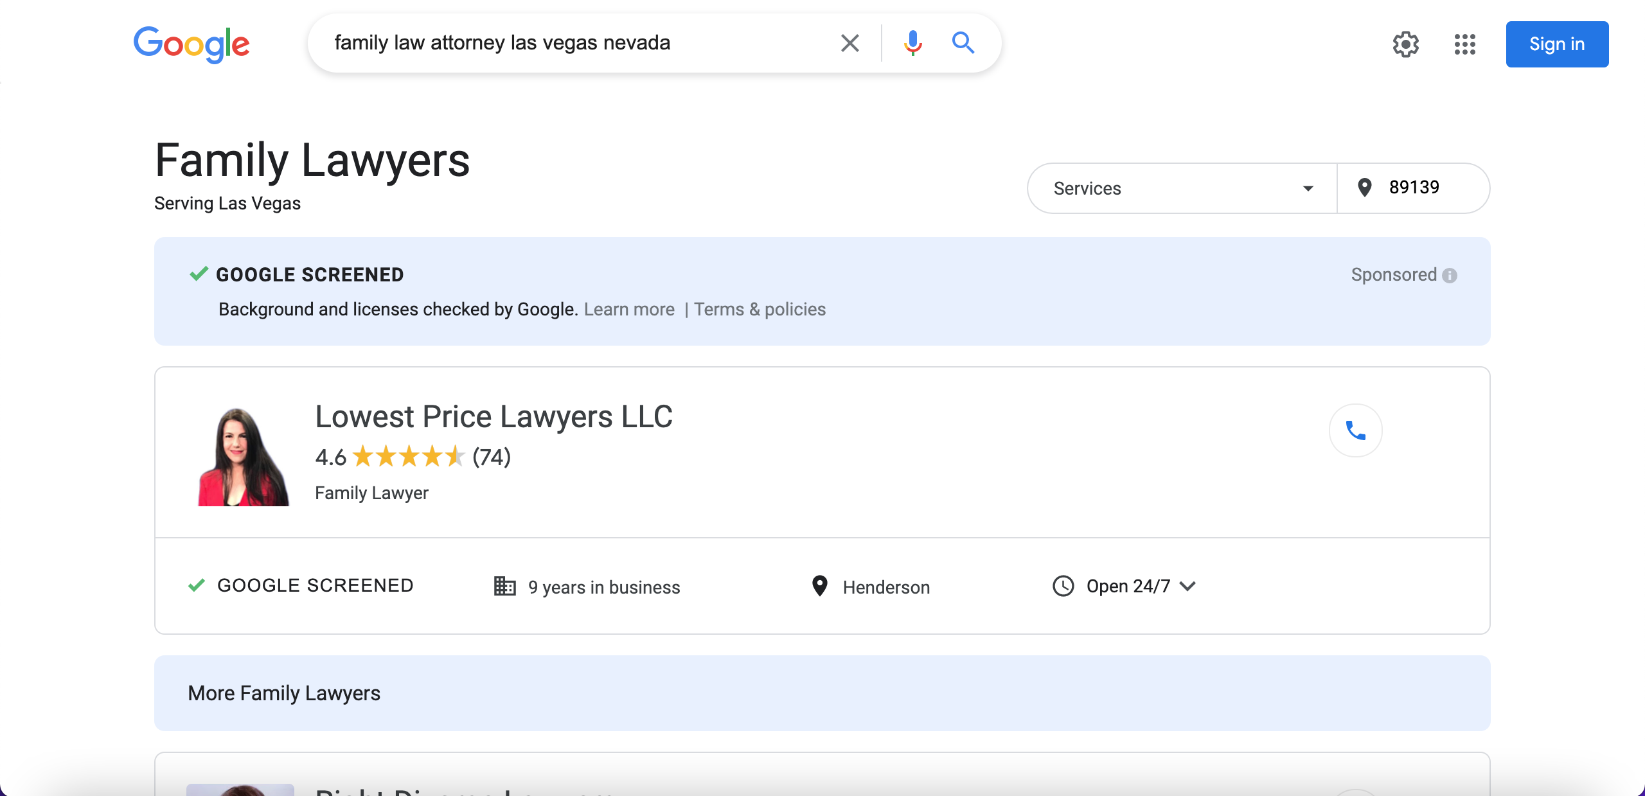
Task: Click the zip code location pin icon
Action: coord(1364,188)
